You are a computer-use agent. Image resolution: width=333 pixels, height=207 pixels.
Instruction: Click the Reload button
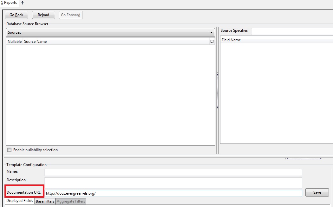click(x=43, y=15)
